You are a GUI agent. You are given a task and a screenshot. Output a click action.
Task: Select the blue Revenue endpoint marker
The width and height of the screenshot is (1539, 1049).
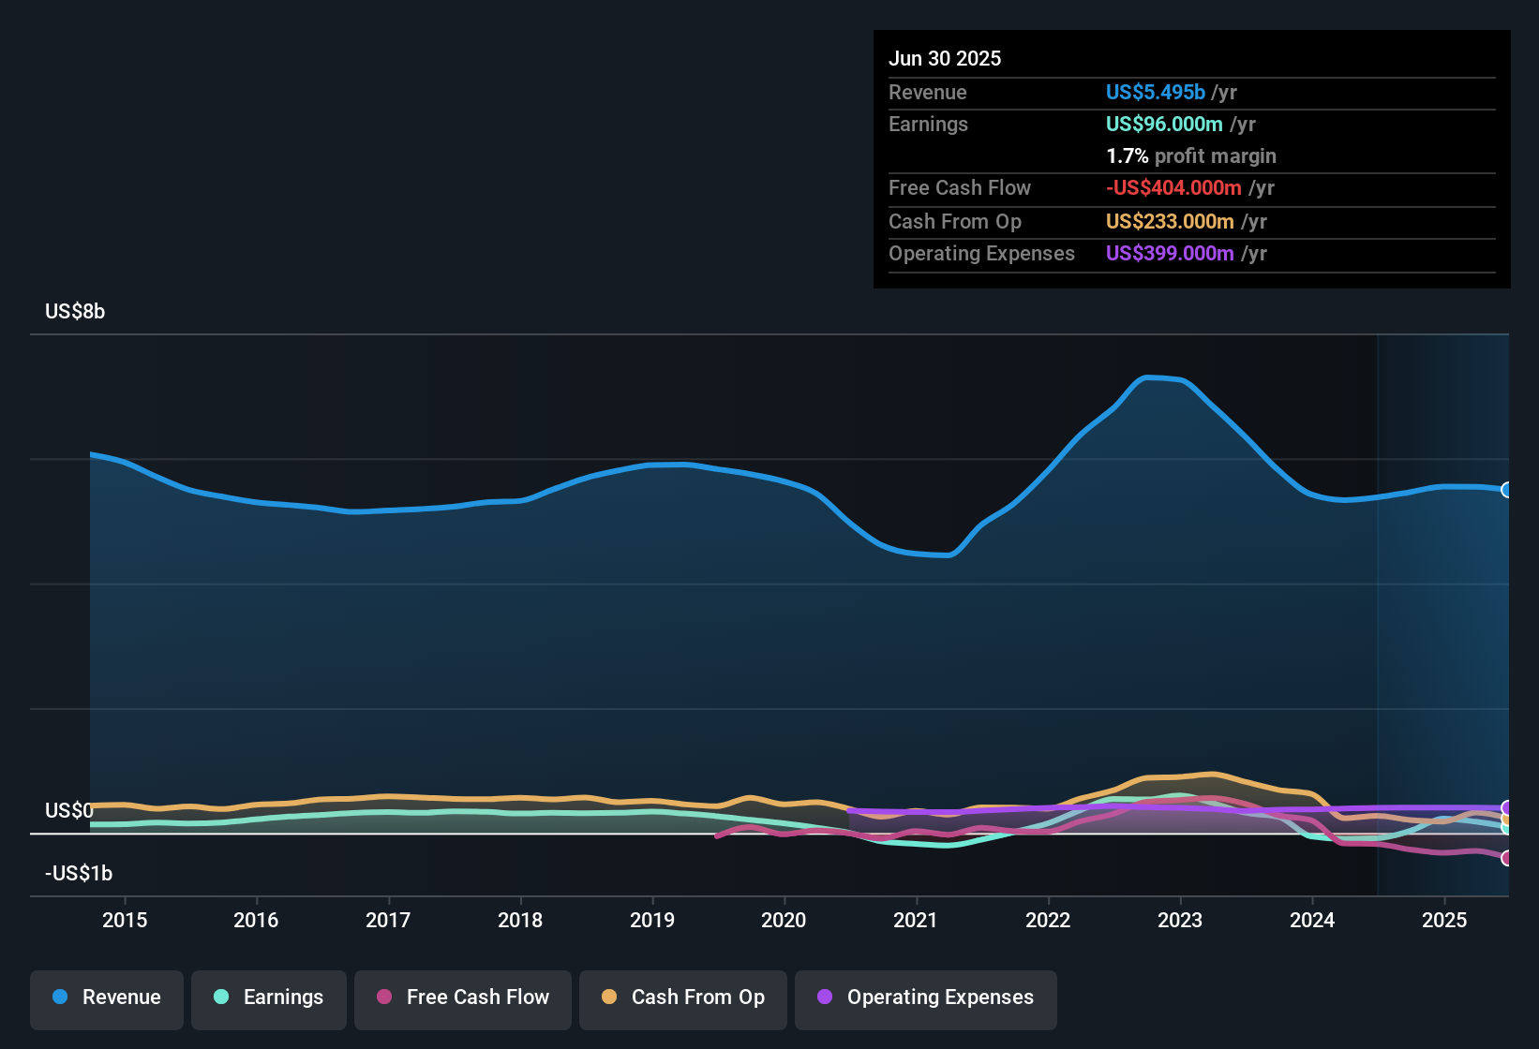(1506, 490)
